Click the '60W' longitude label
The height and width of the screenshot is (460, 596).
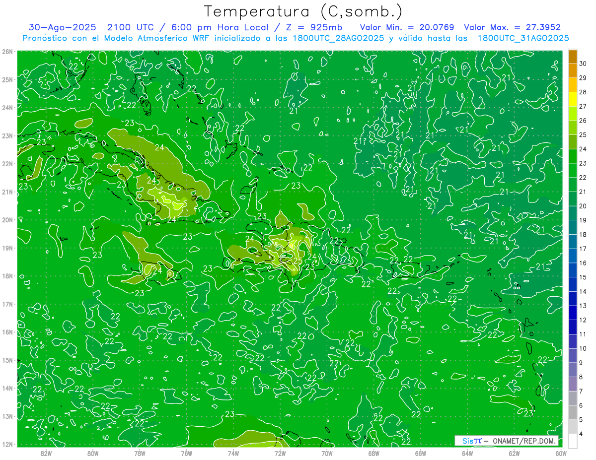click(561, 453)
